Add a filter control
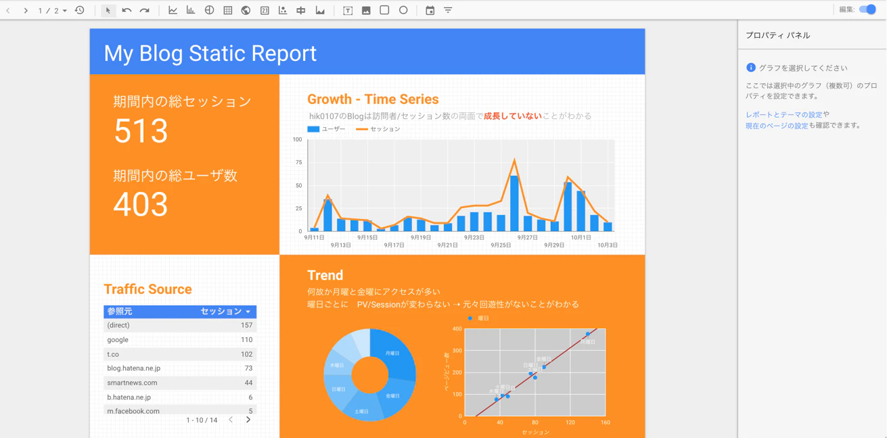The width and height of the screenshot is (887, 438). 448,10
